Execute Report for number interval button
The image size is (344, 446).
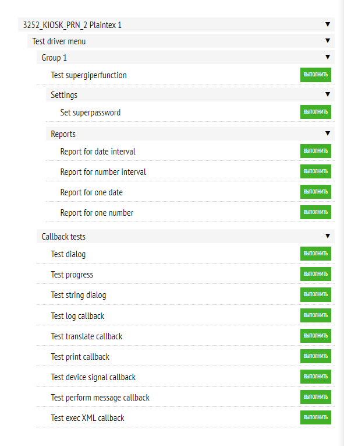click(315, 171)
